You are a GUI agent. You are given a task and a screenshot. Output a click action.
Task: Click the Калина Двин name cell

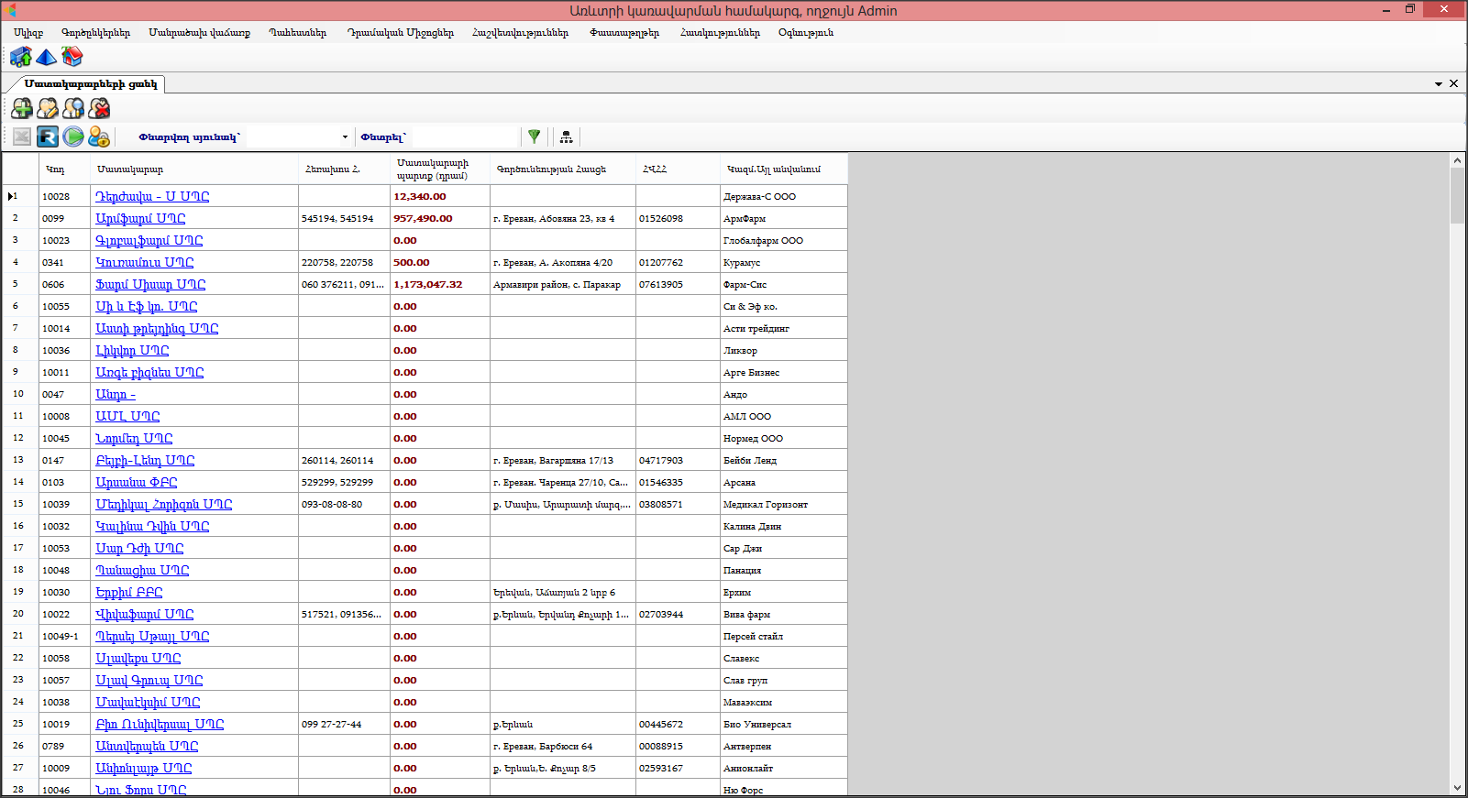pyautogui.click(x=784, y=526)
